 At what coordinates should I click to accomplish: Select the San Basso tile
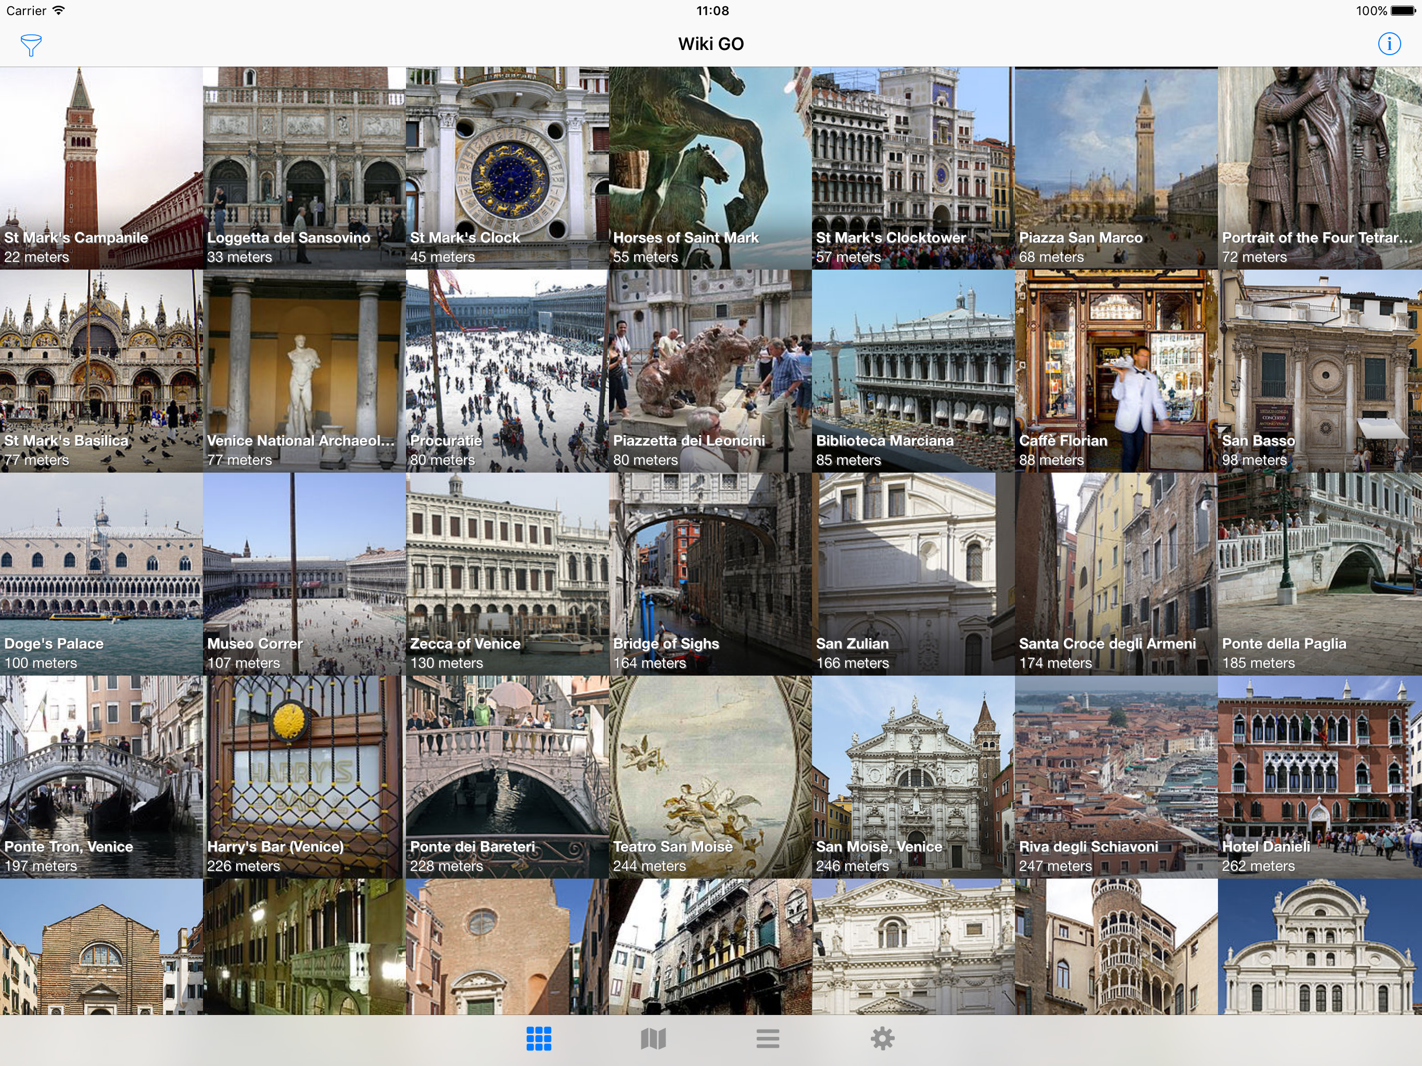coord(1320,371)
